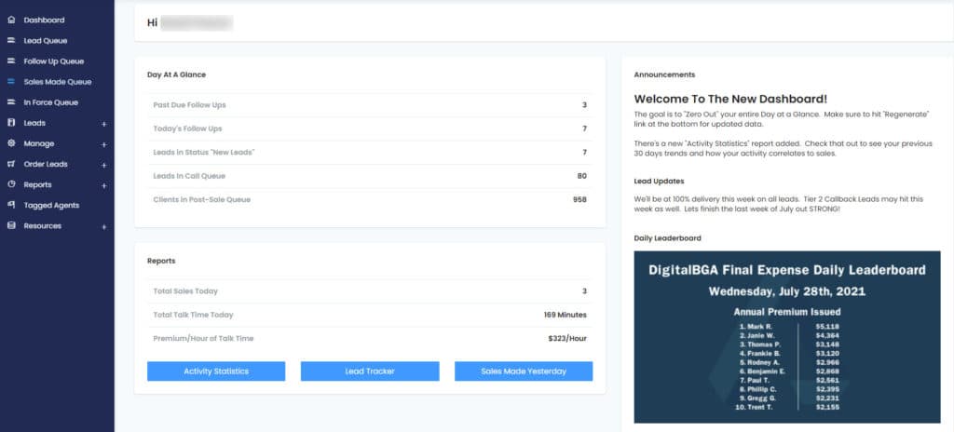This screenshot has height=432, width=954.
Task: Click the Day At A Glance heading
Action: (176, 74)
